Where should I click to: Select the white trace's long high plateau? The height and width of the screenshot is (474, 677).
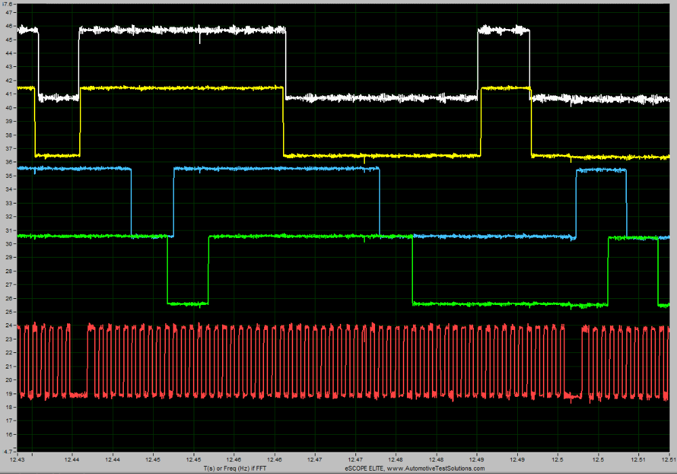coord(183,30)
